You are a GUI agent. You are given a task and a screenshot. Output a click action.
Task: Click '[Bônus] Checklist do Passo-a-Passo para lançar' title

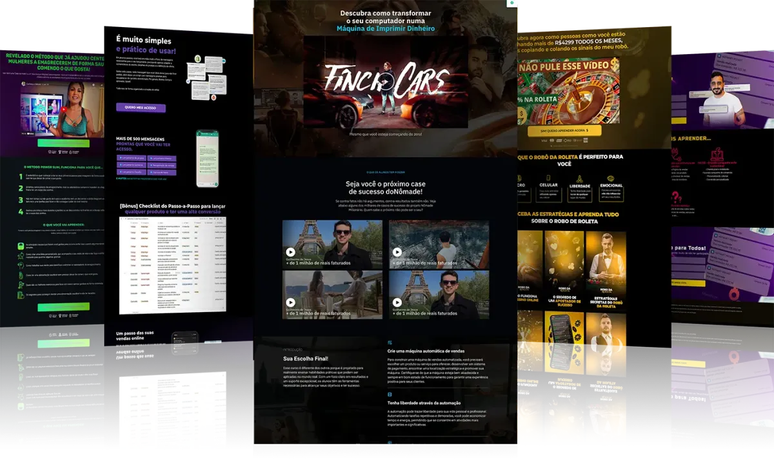tap(172, 206)
